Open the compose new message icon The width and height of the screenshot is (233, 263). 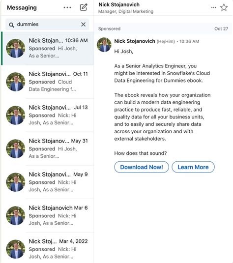point(84,7)
